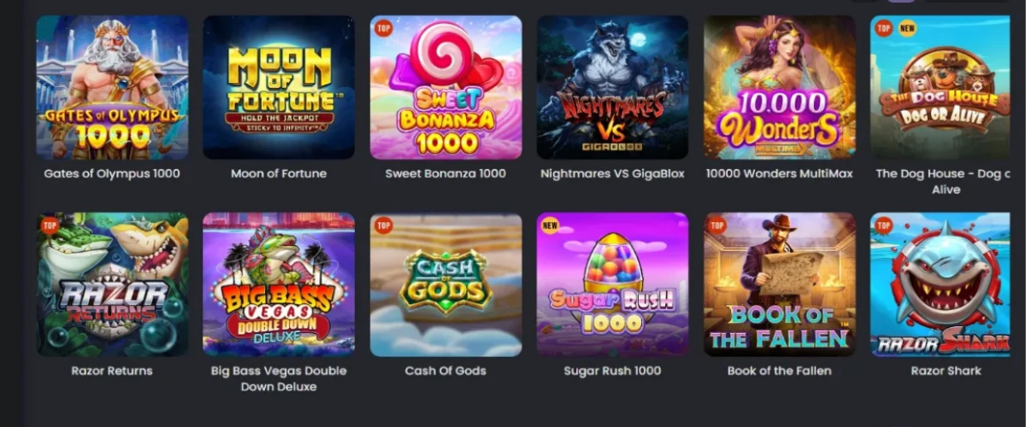Click the 'Cash Of Gods' title label

click(445, 371)
